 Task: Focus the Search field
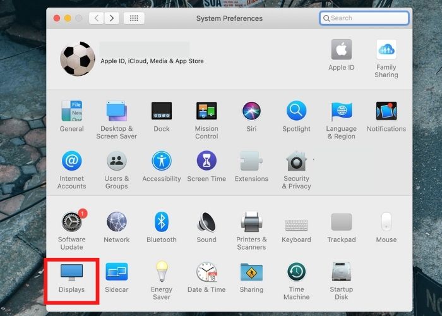coord(364,18)
